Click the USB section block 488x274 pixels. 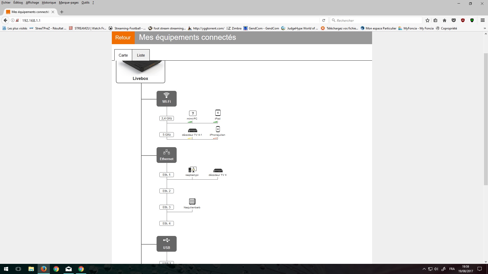[x=166, y=244]
